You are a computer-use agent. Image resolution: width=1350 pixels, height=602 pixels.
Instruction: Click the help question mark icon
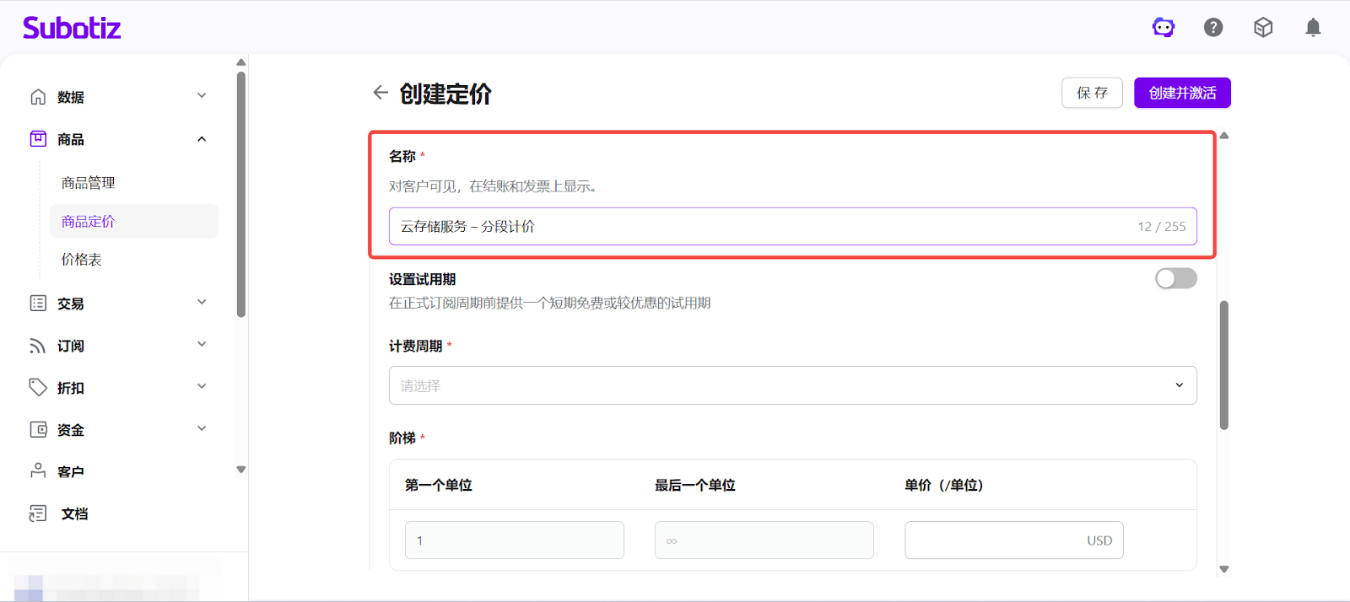click(x=1213, y=28)
